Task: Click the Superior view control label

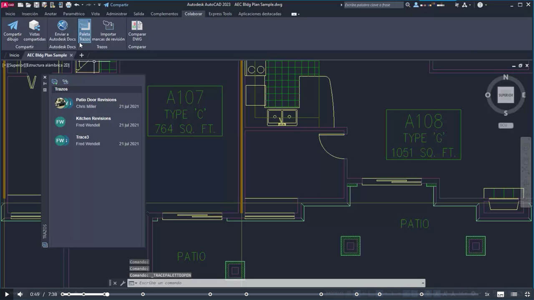Action: coord(17,65)
